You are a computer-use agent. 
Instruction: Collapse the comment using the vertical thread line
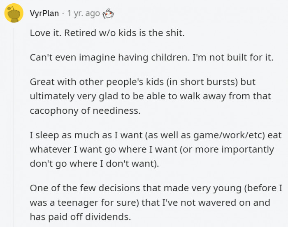[13, 127]
